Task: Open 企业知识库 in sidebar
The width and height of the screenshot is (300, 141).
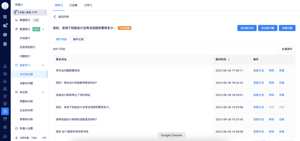Action: click(26, 110)
